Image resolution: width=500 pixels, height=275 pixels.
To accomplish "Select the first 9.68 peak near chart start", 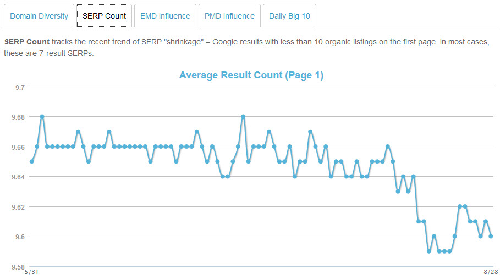I will point(42,117).
